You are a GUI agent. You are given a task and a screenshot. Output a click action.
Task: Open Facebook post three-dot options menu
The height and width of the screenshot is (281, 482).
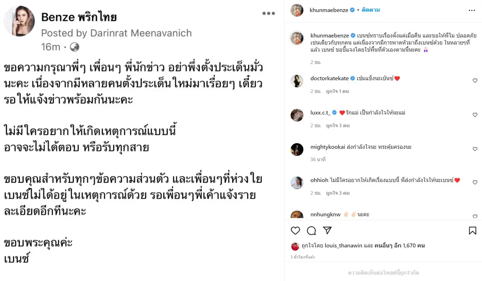[x=268, y=13]
